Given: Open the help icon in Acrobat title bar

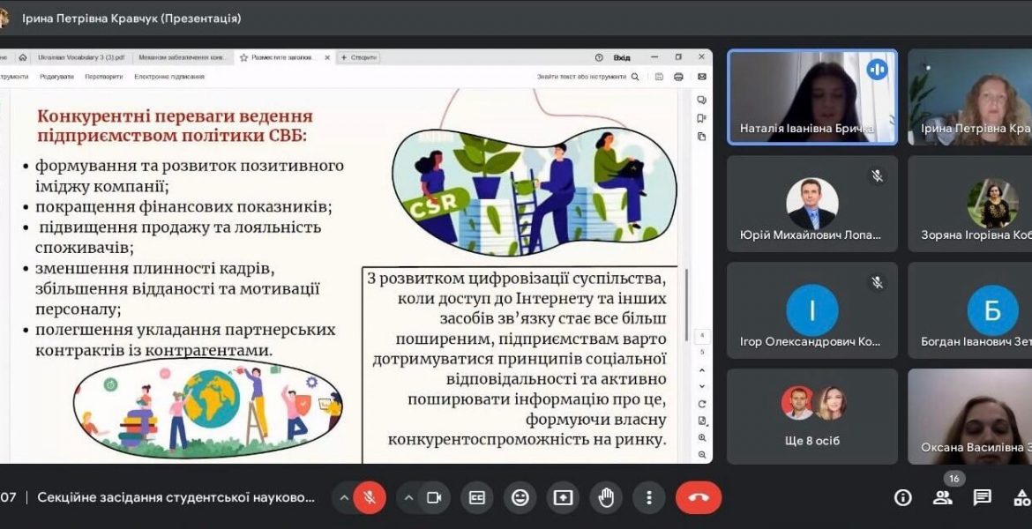Looking at the screenshot, I should pyautogui.click(x=599, y=57).
